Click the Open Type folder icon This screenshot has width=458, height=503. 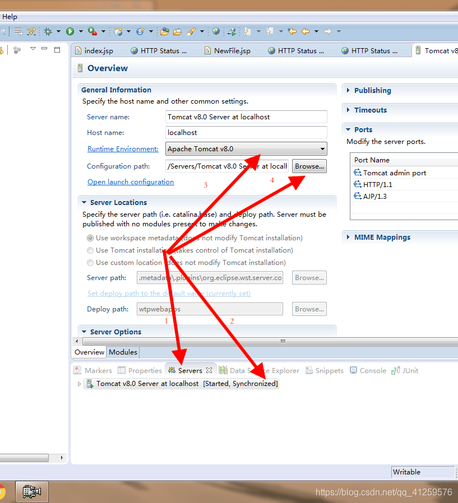coord(165,31)
